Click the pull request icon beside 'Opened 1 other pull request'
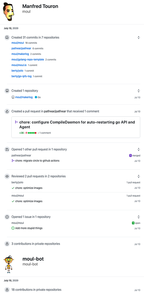144x301 pixels. pos(7,149)
